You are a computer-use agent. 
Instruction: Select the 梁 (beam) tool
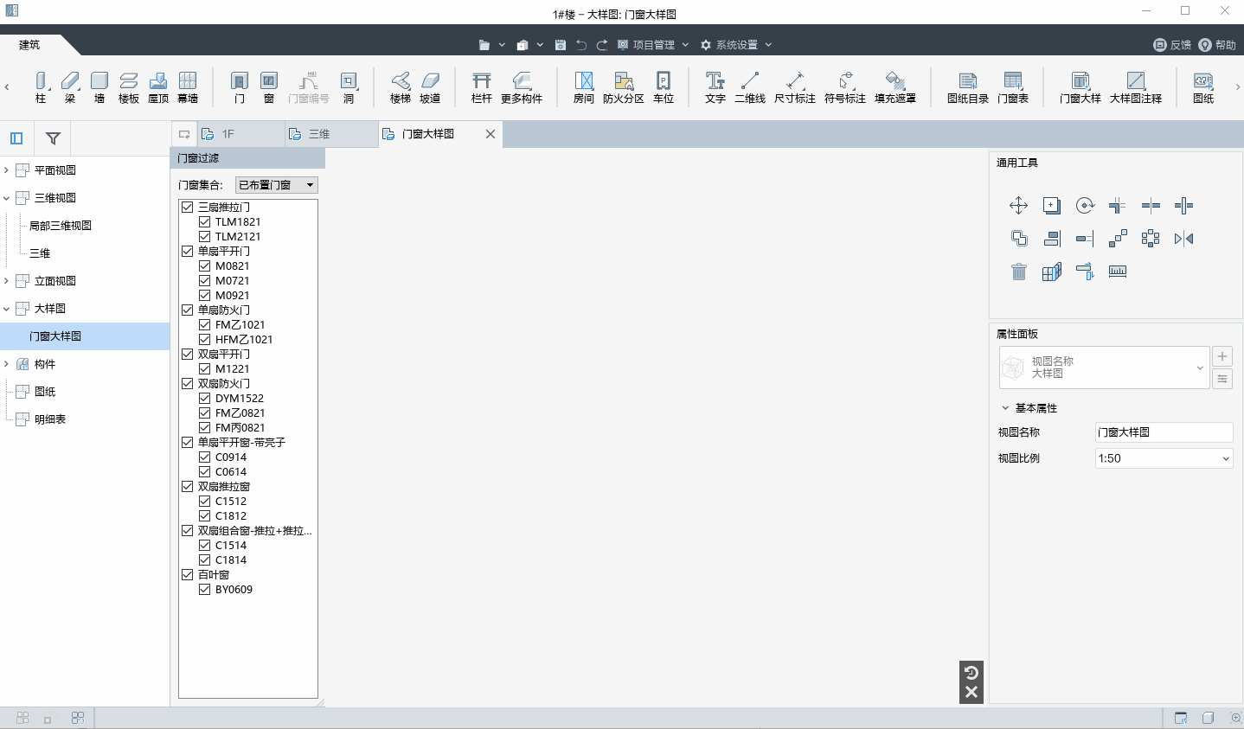click(x=70, y=87)
